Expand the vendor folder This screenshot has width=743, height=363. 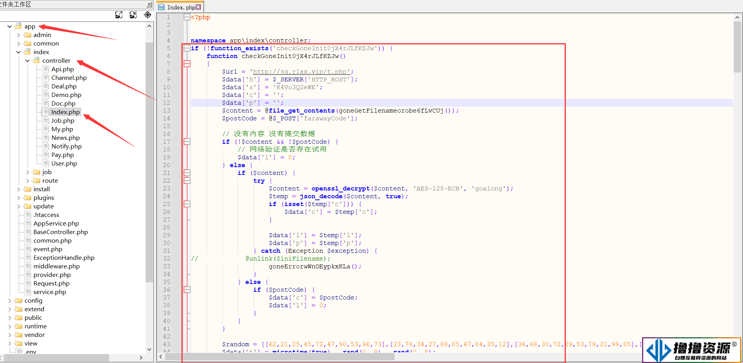tap(9, 335)
